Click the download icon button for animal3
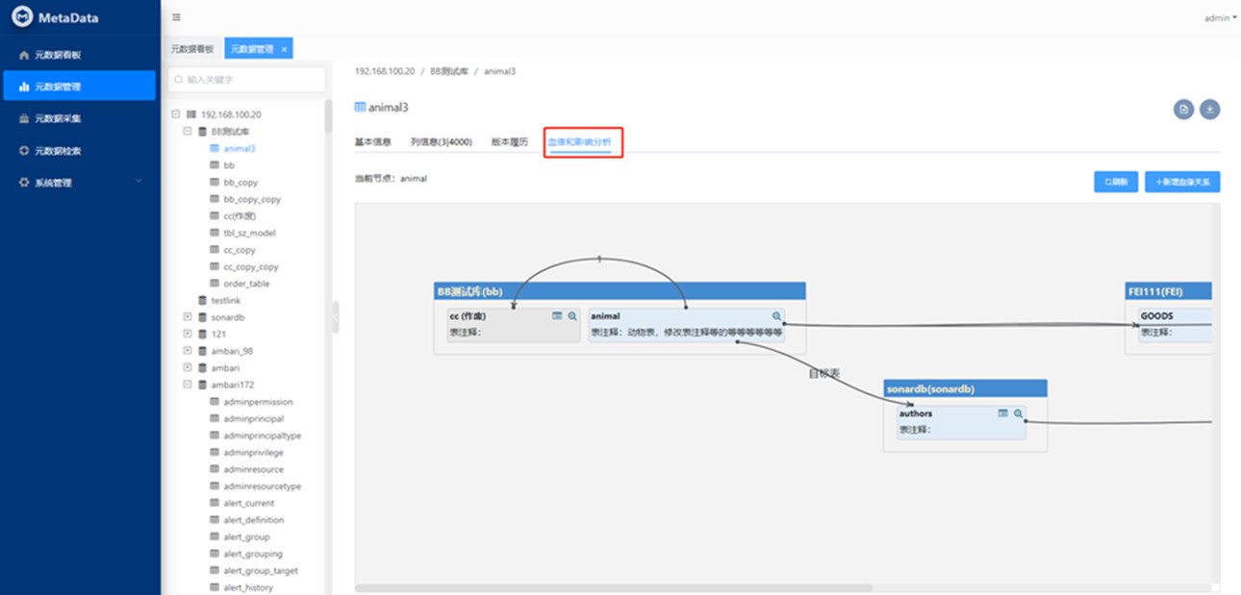Screen dimensions: 1241x595 click(x=1210, y=110)
